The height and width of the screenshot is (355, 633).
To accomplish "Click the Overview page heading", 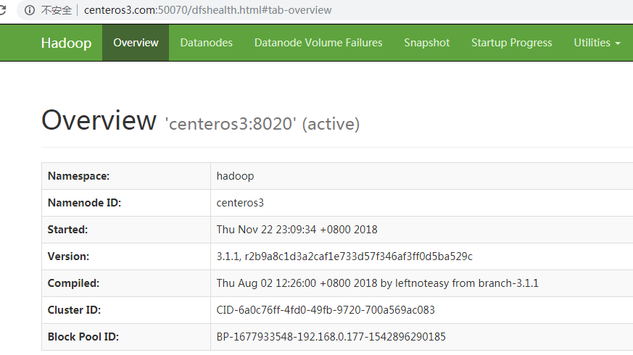I will click(99, 120).
